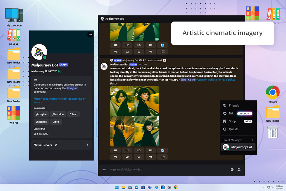Open the top-left generated subway portrait
The width and height of the screenshot is (286, 191).
click(122, 101)
